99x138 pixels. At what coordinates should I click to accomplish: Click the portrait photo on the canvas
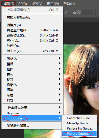pos(81,80)
